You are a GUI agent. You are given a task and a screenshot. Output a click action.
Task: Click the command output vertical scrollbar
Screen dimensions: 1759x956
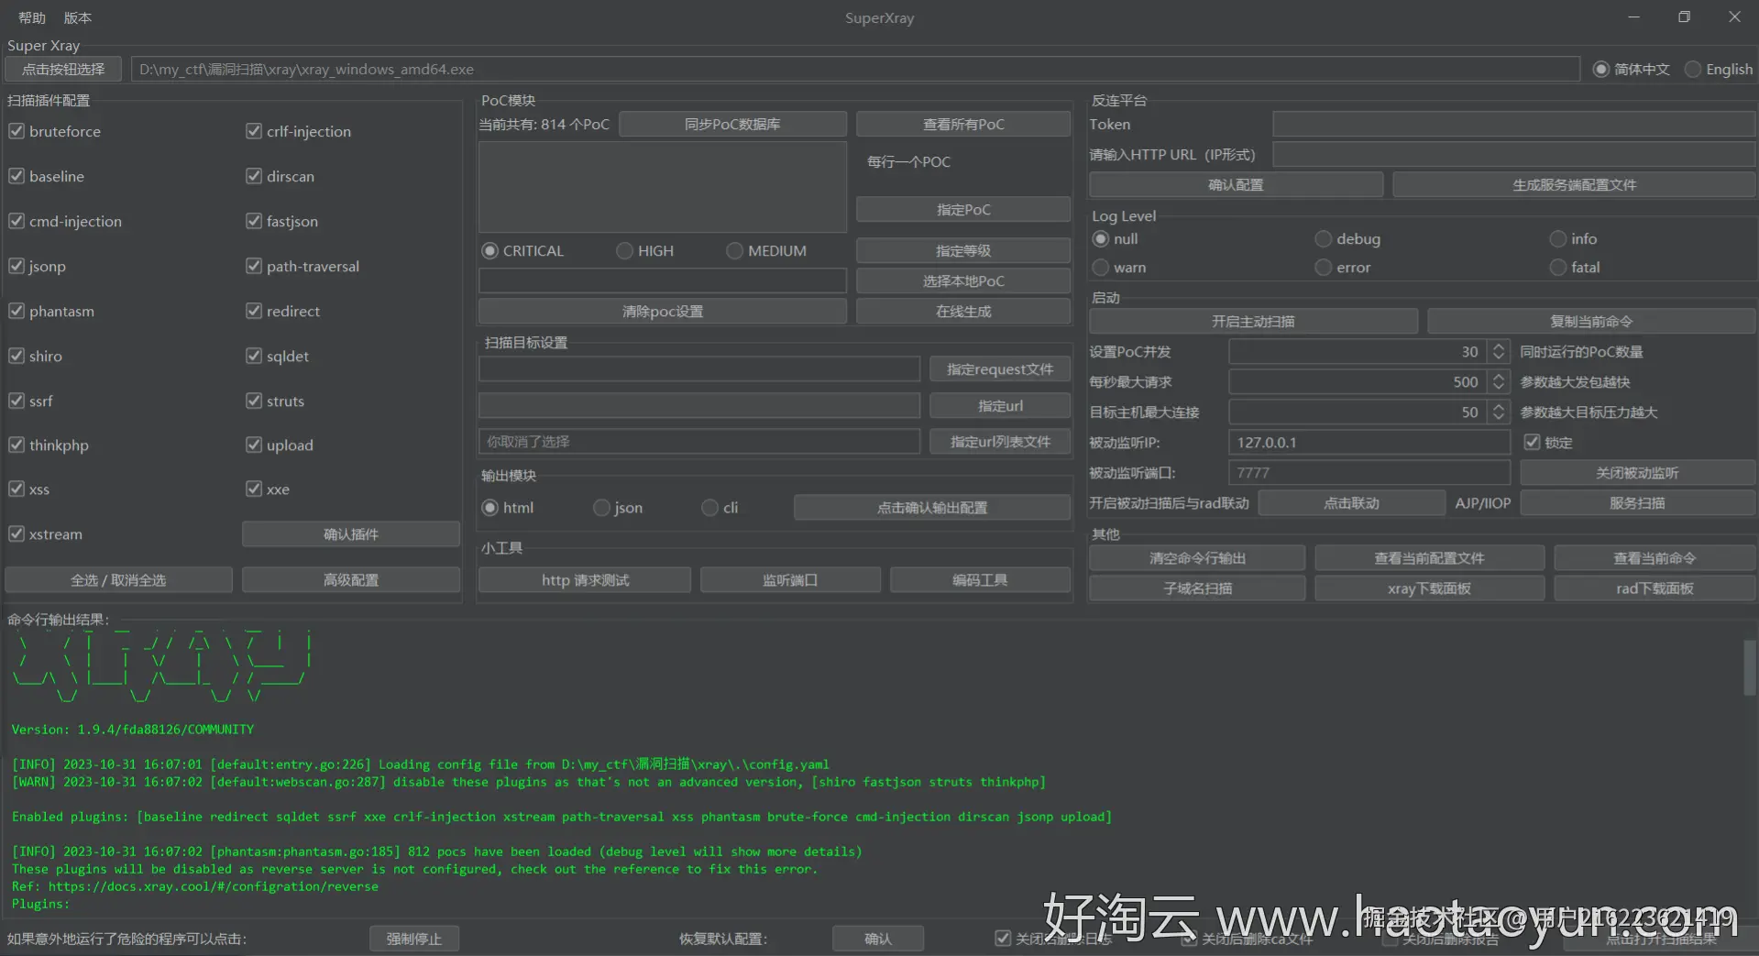pos(1750,668)
